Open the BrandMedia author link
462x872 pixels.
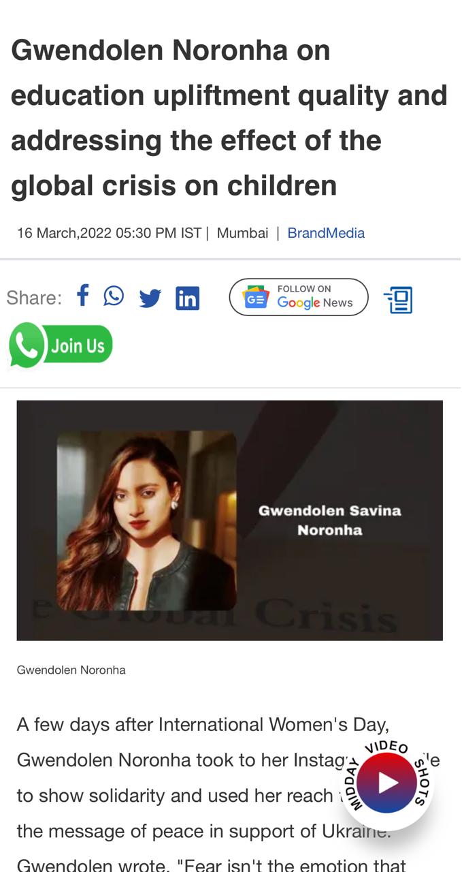326,233
